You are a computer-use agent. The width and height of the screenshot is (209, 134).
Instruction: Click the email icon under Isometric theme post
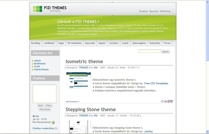(x=162, y=101)
